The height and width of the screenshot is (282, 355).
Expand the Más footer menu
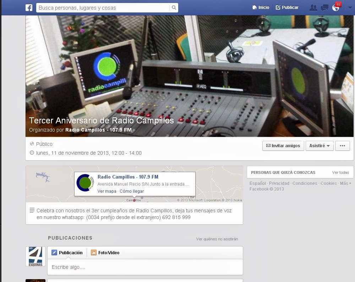345,183
